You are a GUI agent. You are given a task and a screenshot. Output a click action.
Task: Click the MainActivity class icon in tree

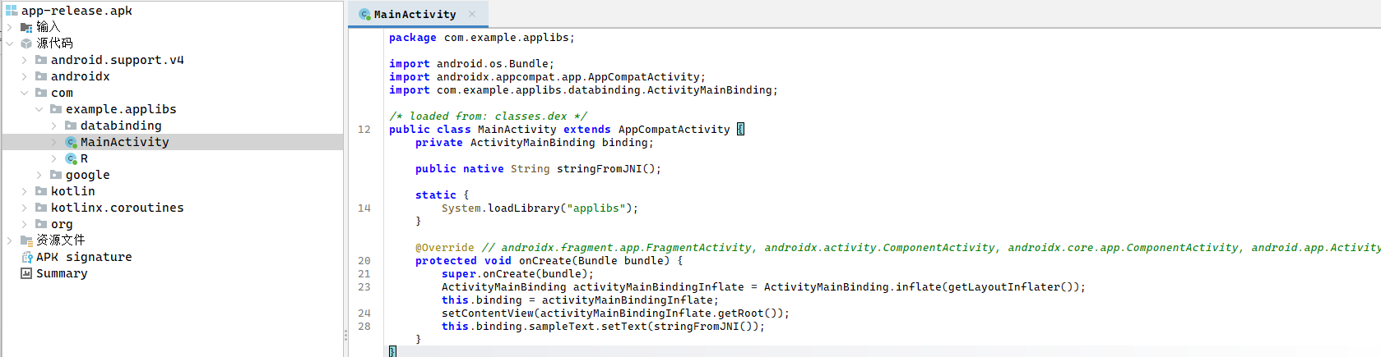(71, 142)
